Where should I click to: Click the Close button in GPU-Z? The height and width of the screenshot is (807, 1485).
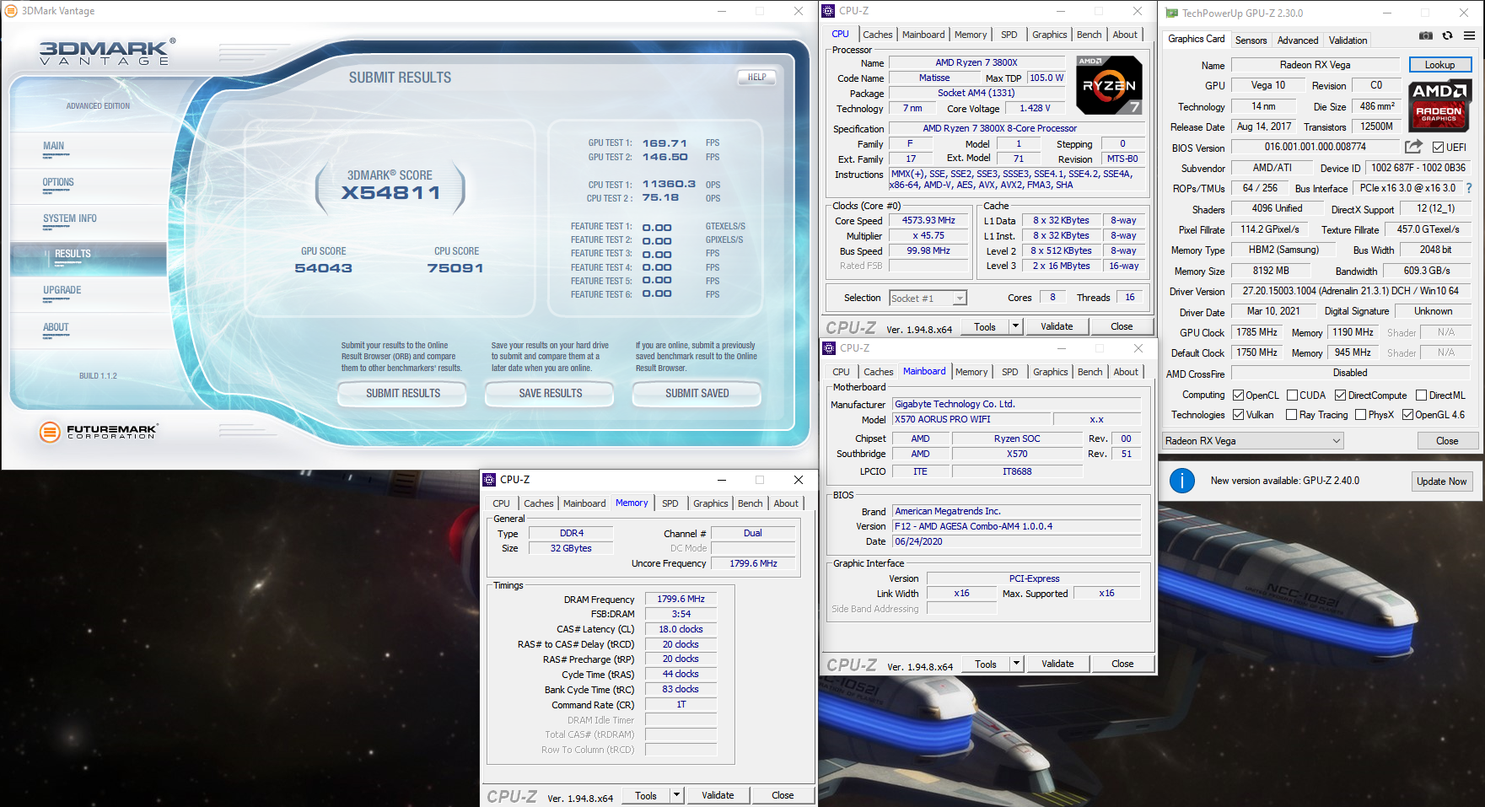(x=1447, y=441)
